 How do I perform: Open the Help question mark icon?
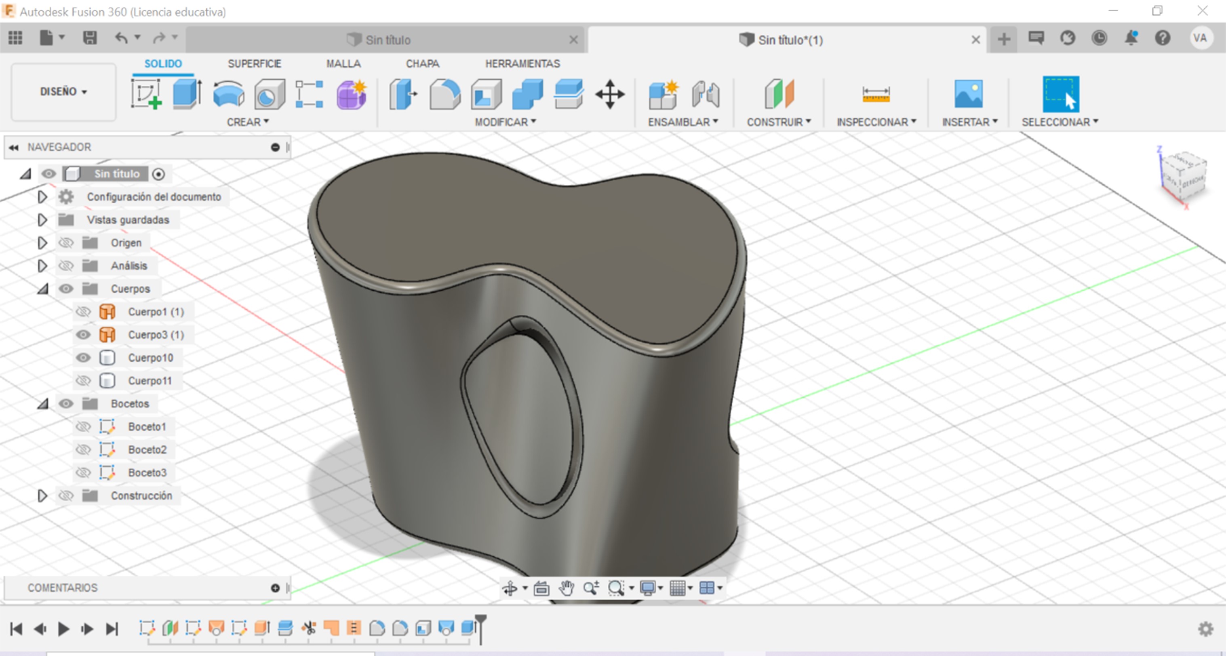pos(1163,38)
